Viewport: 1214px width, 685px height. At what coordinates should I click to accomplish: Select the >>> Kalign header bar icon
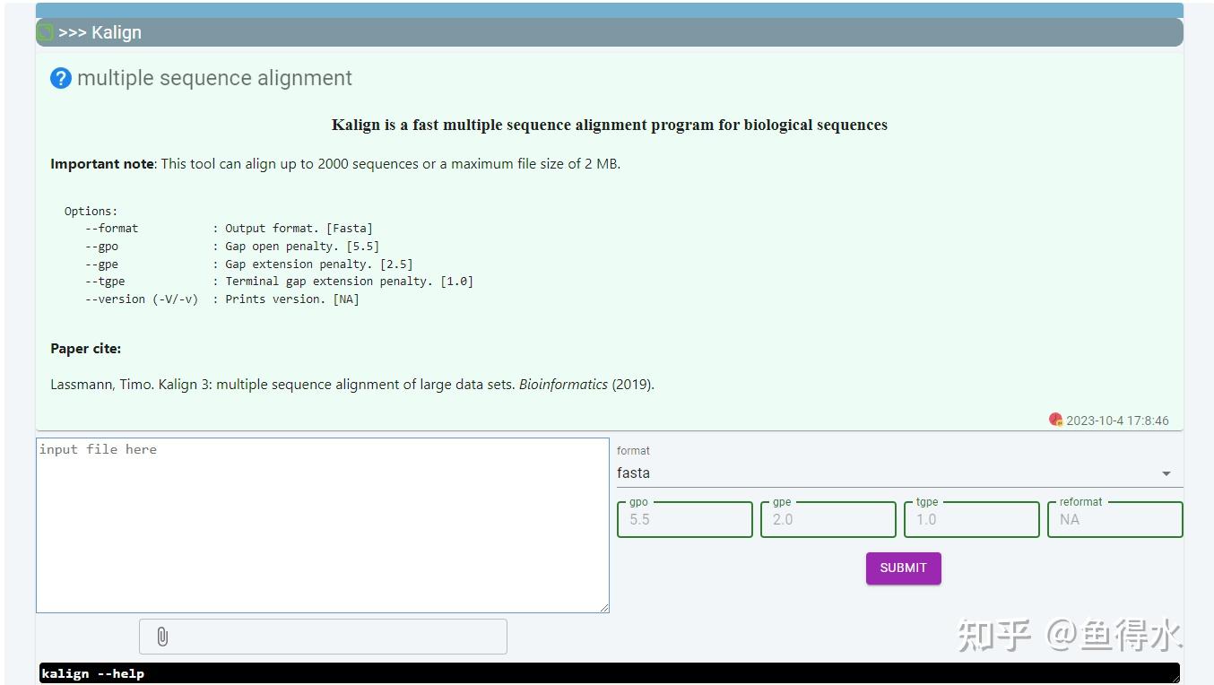click(45, 32)
